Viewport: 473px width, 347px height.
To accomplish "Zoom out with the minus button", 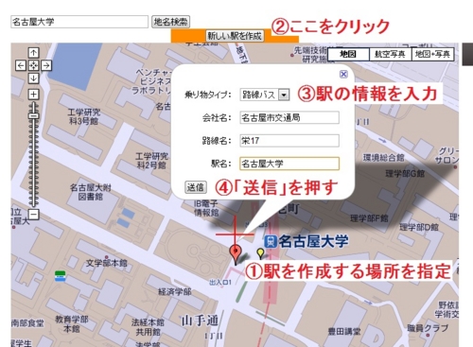I will tap(33, 215).
